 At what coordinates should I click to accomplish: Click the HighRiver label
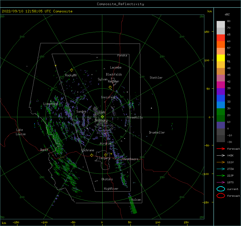tap(111, 189)
